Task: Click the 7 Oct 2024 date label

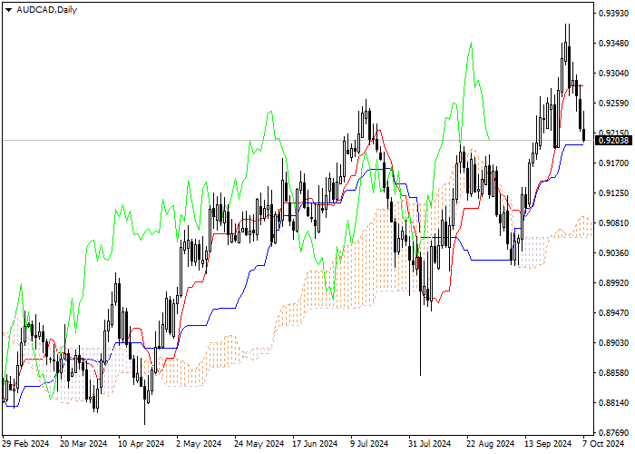Action: pos(604,444)
